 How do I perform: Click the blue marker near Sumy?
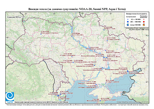[104, 30]
